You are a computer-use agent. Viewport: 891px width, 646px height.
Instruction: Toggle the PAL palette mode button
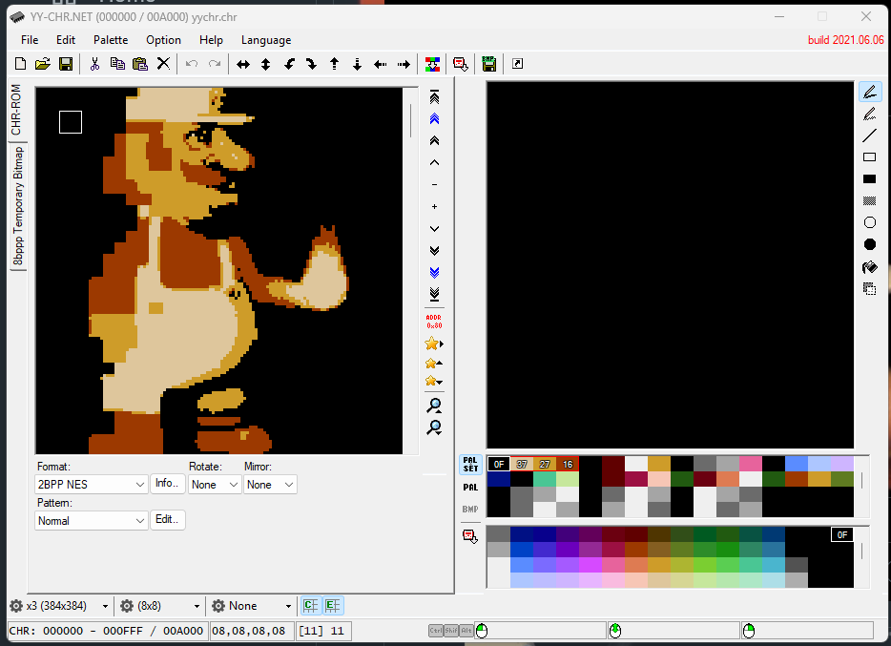470,487
